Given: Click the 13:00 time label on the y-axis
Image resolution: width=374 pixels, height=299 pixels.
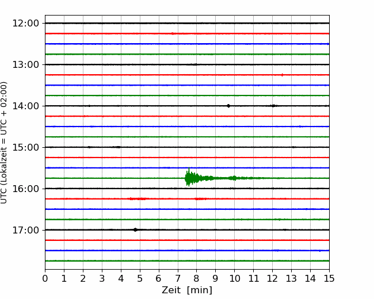Looking at the screenshot, I should click(x=25, y=64).
